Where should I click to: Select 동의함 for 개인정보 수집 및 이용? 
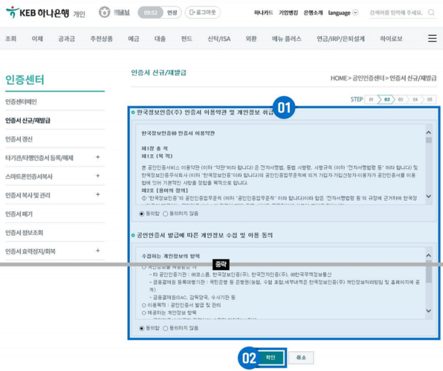click(x=142, y=329)
